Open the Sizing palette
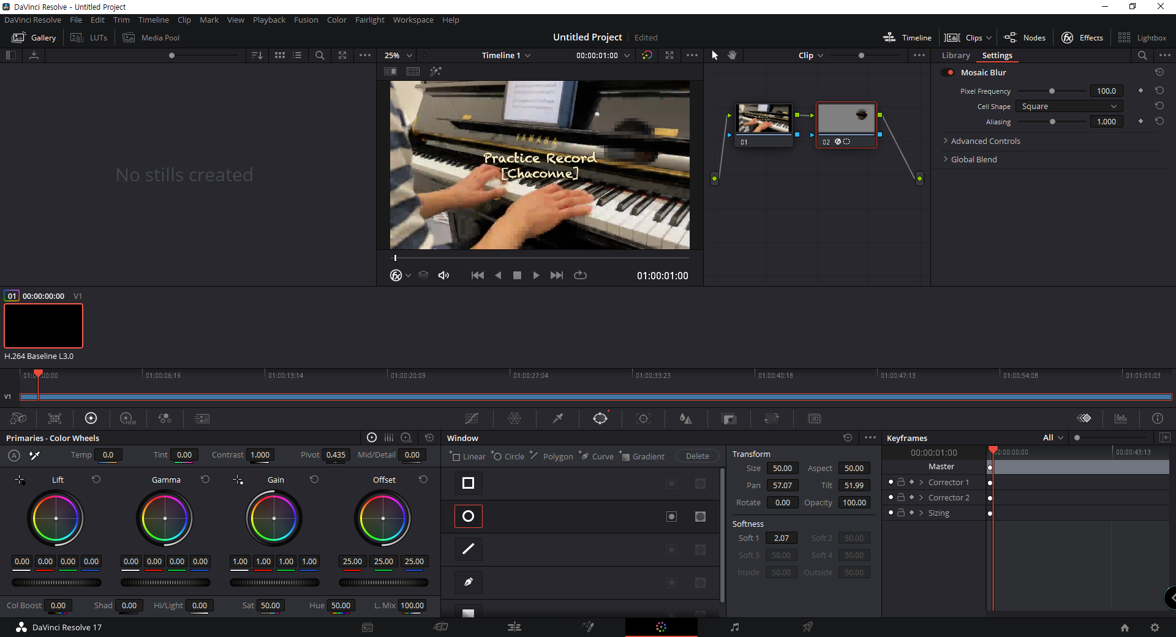The height and width of the screenshot is (637, 1176). click(x=772, y=418)
